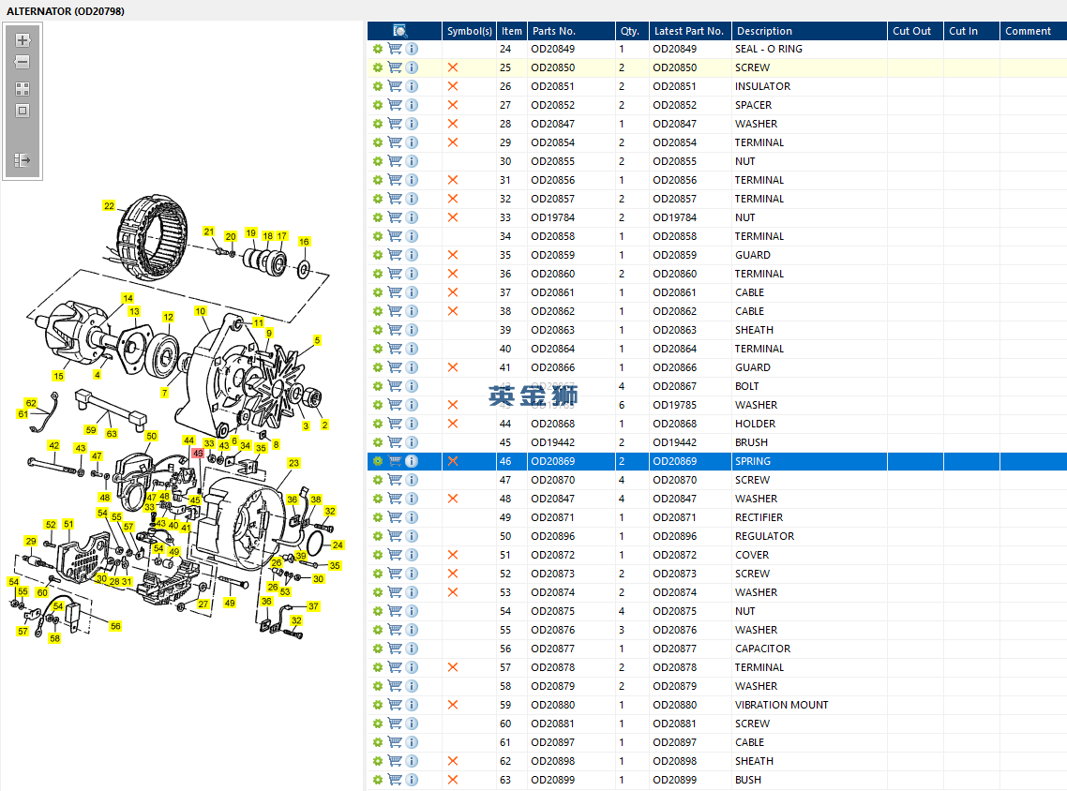Click the search icon in table header
This screenshot has height=791, width=1067.
[400, 31]
